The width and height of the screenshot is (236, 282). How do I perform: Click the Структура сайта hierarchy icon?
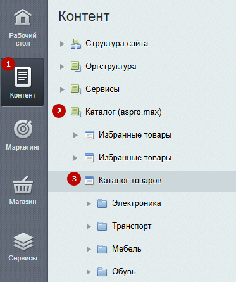pos(76,44)
